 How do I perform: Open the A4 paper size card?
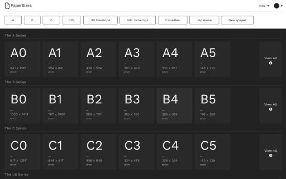tap(174, 59)
